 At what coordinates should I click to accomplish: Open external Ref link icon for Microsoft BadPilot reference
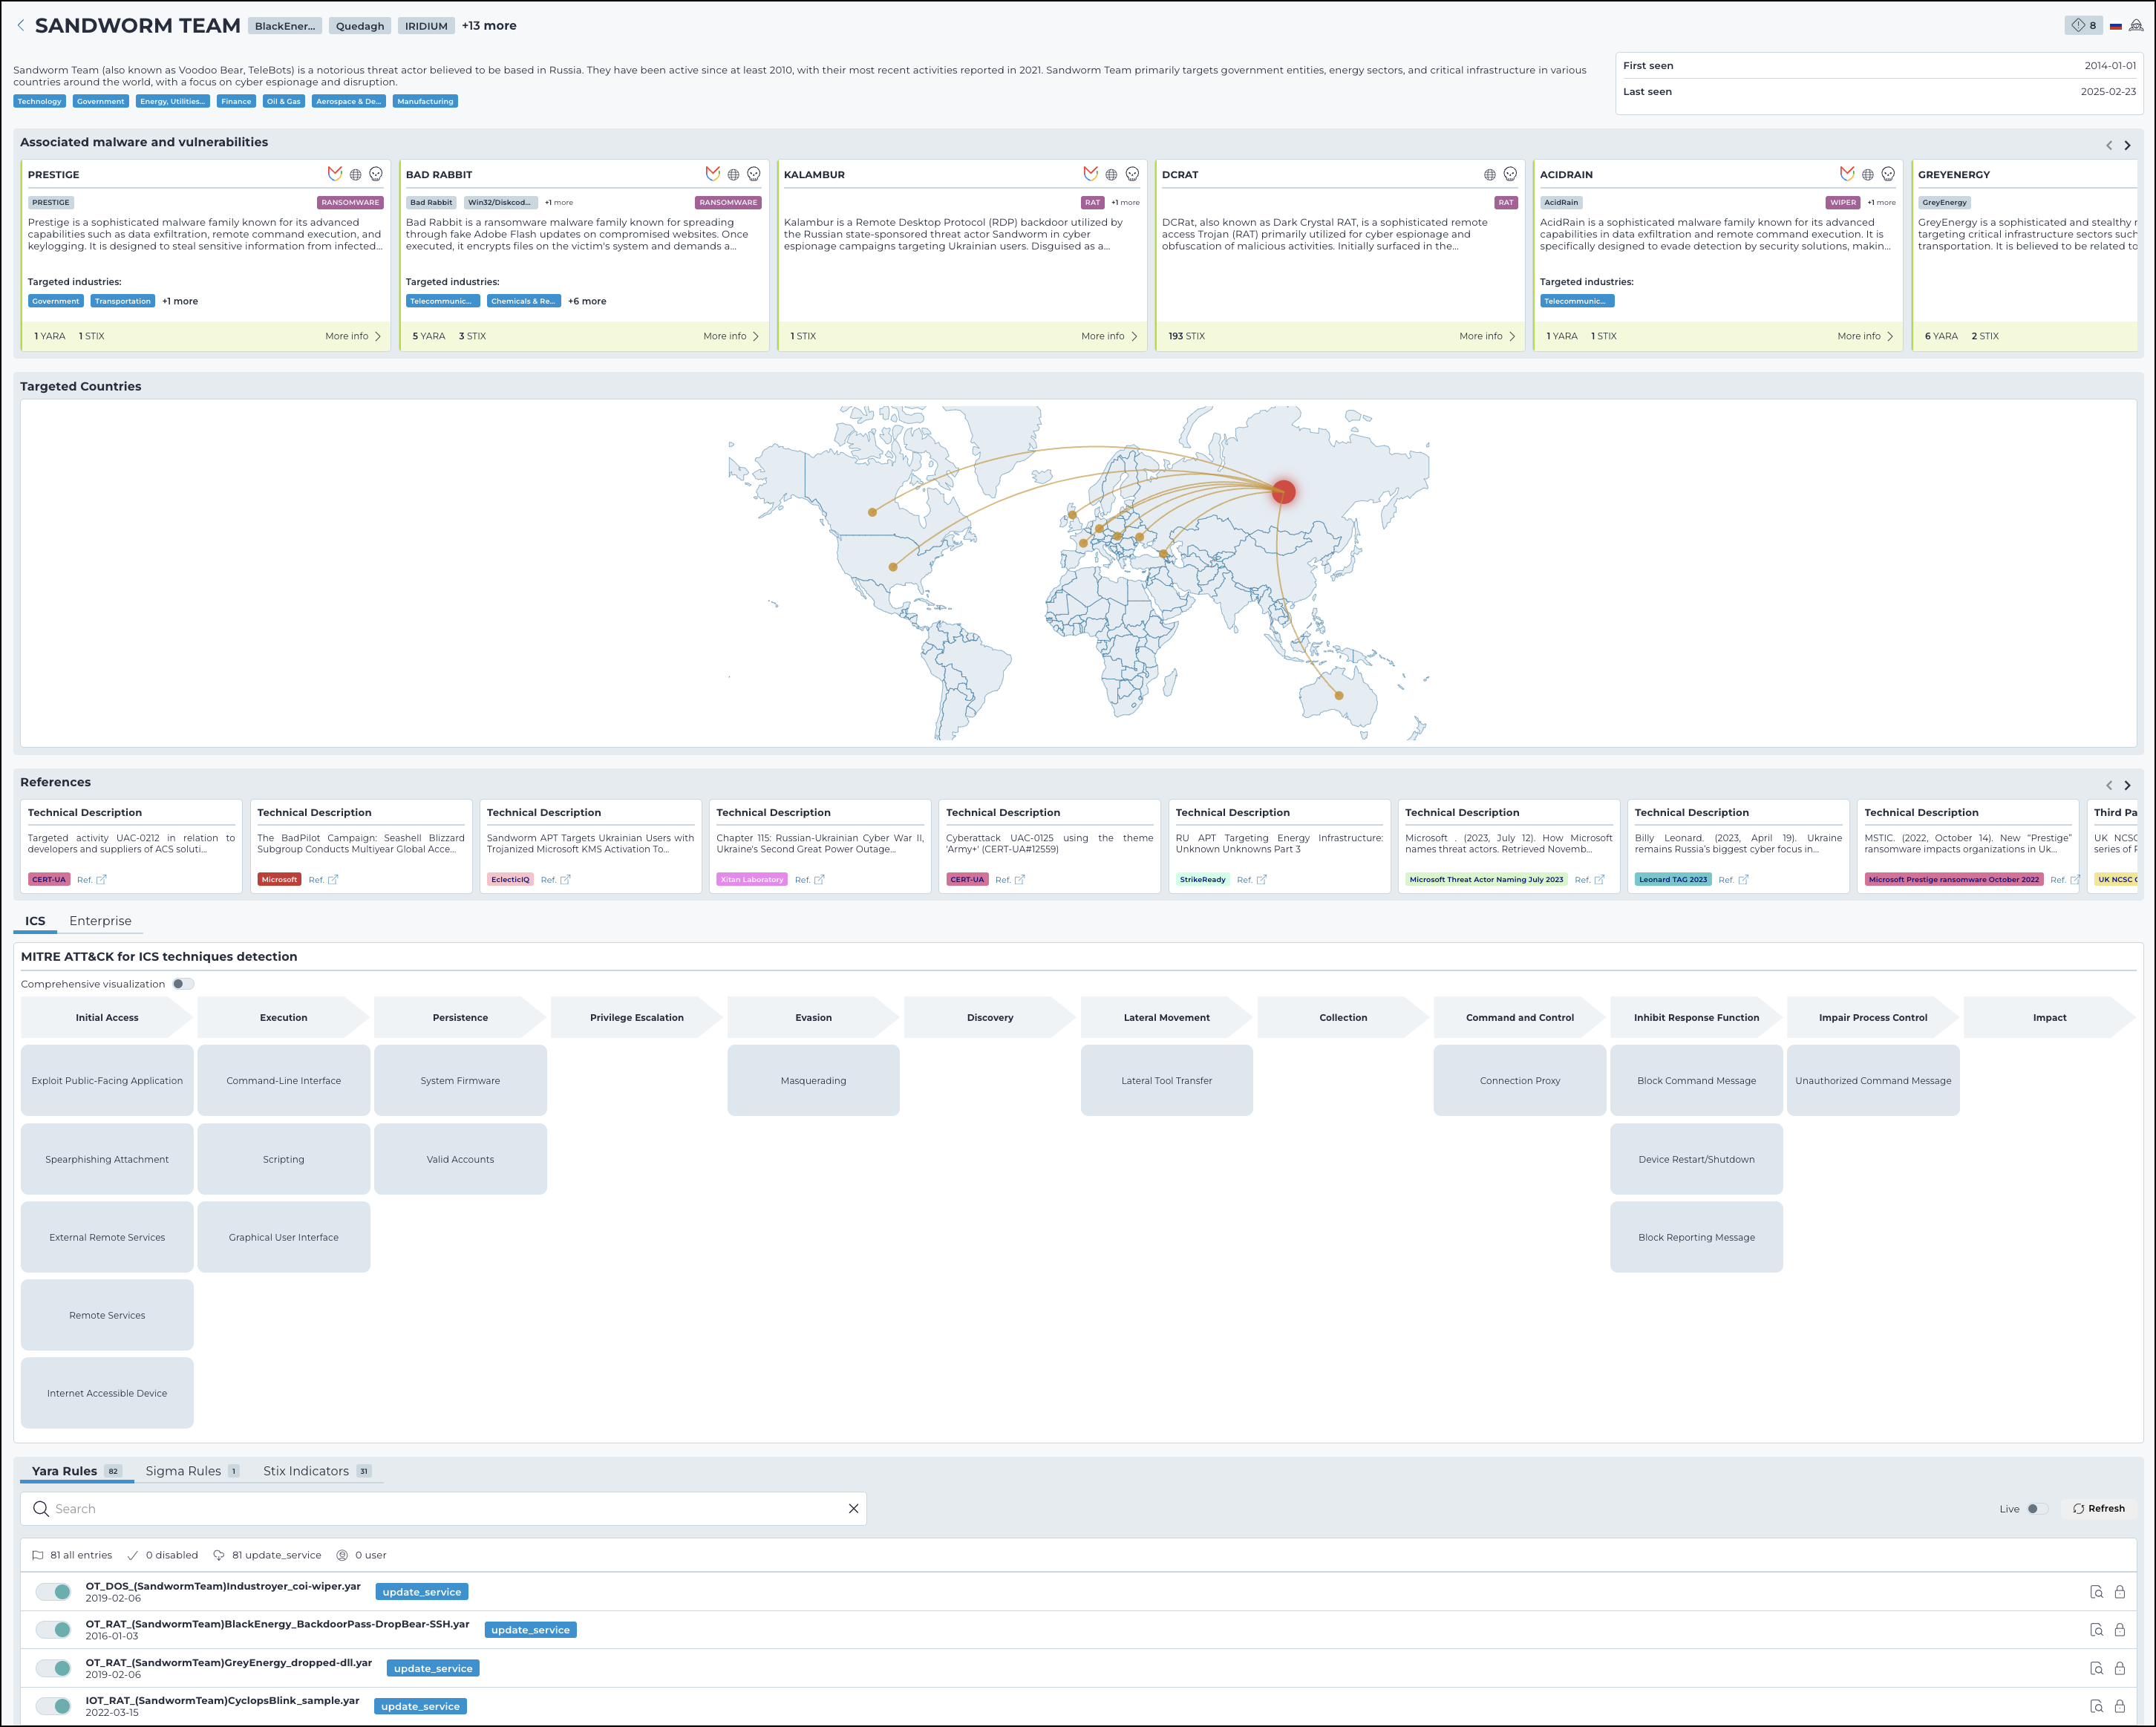333,880
